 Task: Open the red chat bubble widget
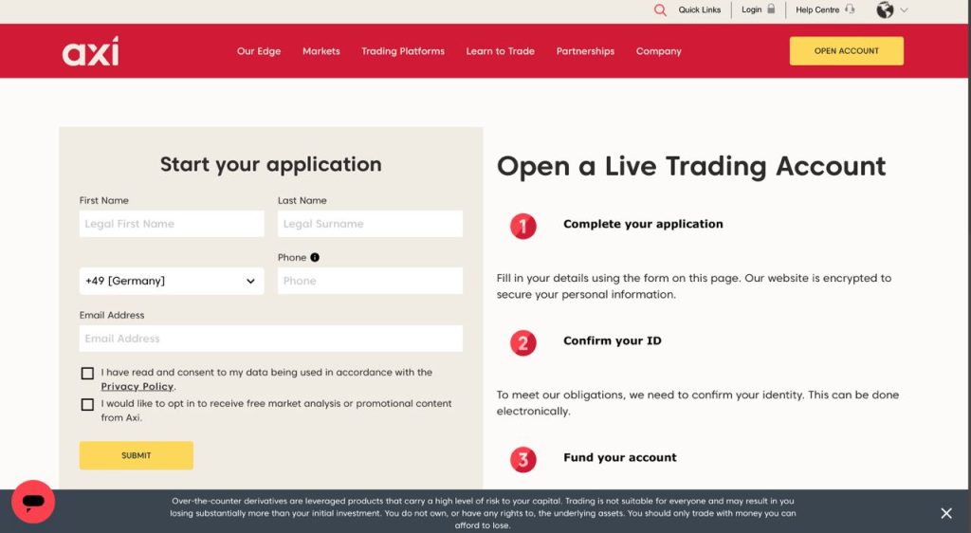click(x=33, y=501)
